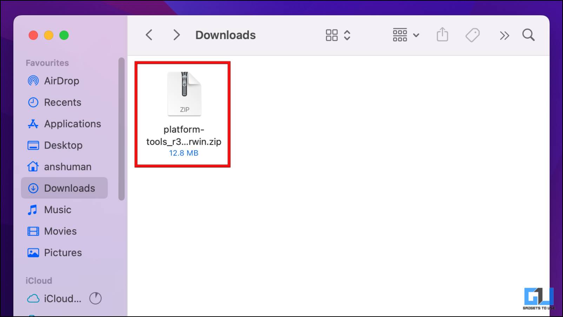Image resolution: width=563 pixels, height=317 pixels.
Task: Select Recents in the Favourites sidebar
Action: pos(62,102)
